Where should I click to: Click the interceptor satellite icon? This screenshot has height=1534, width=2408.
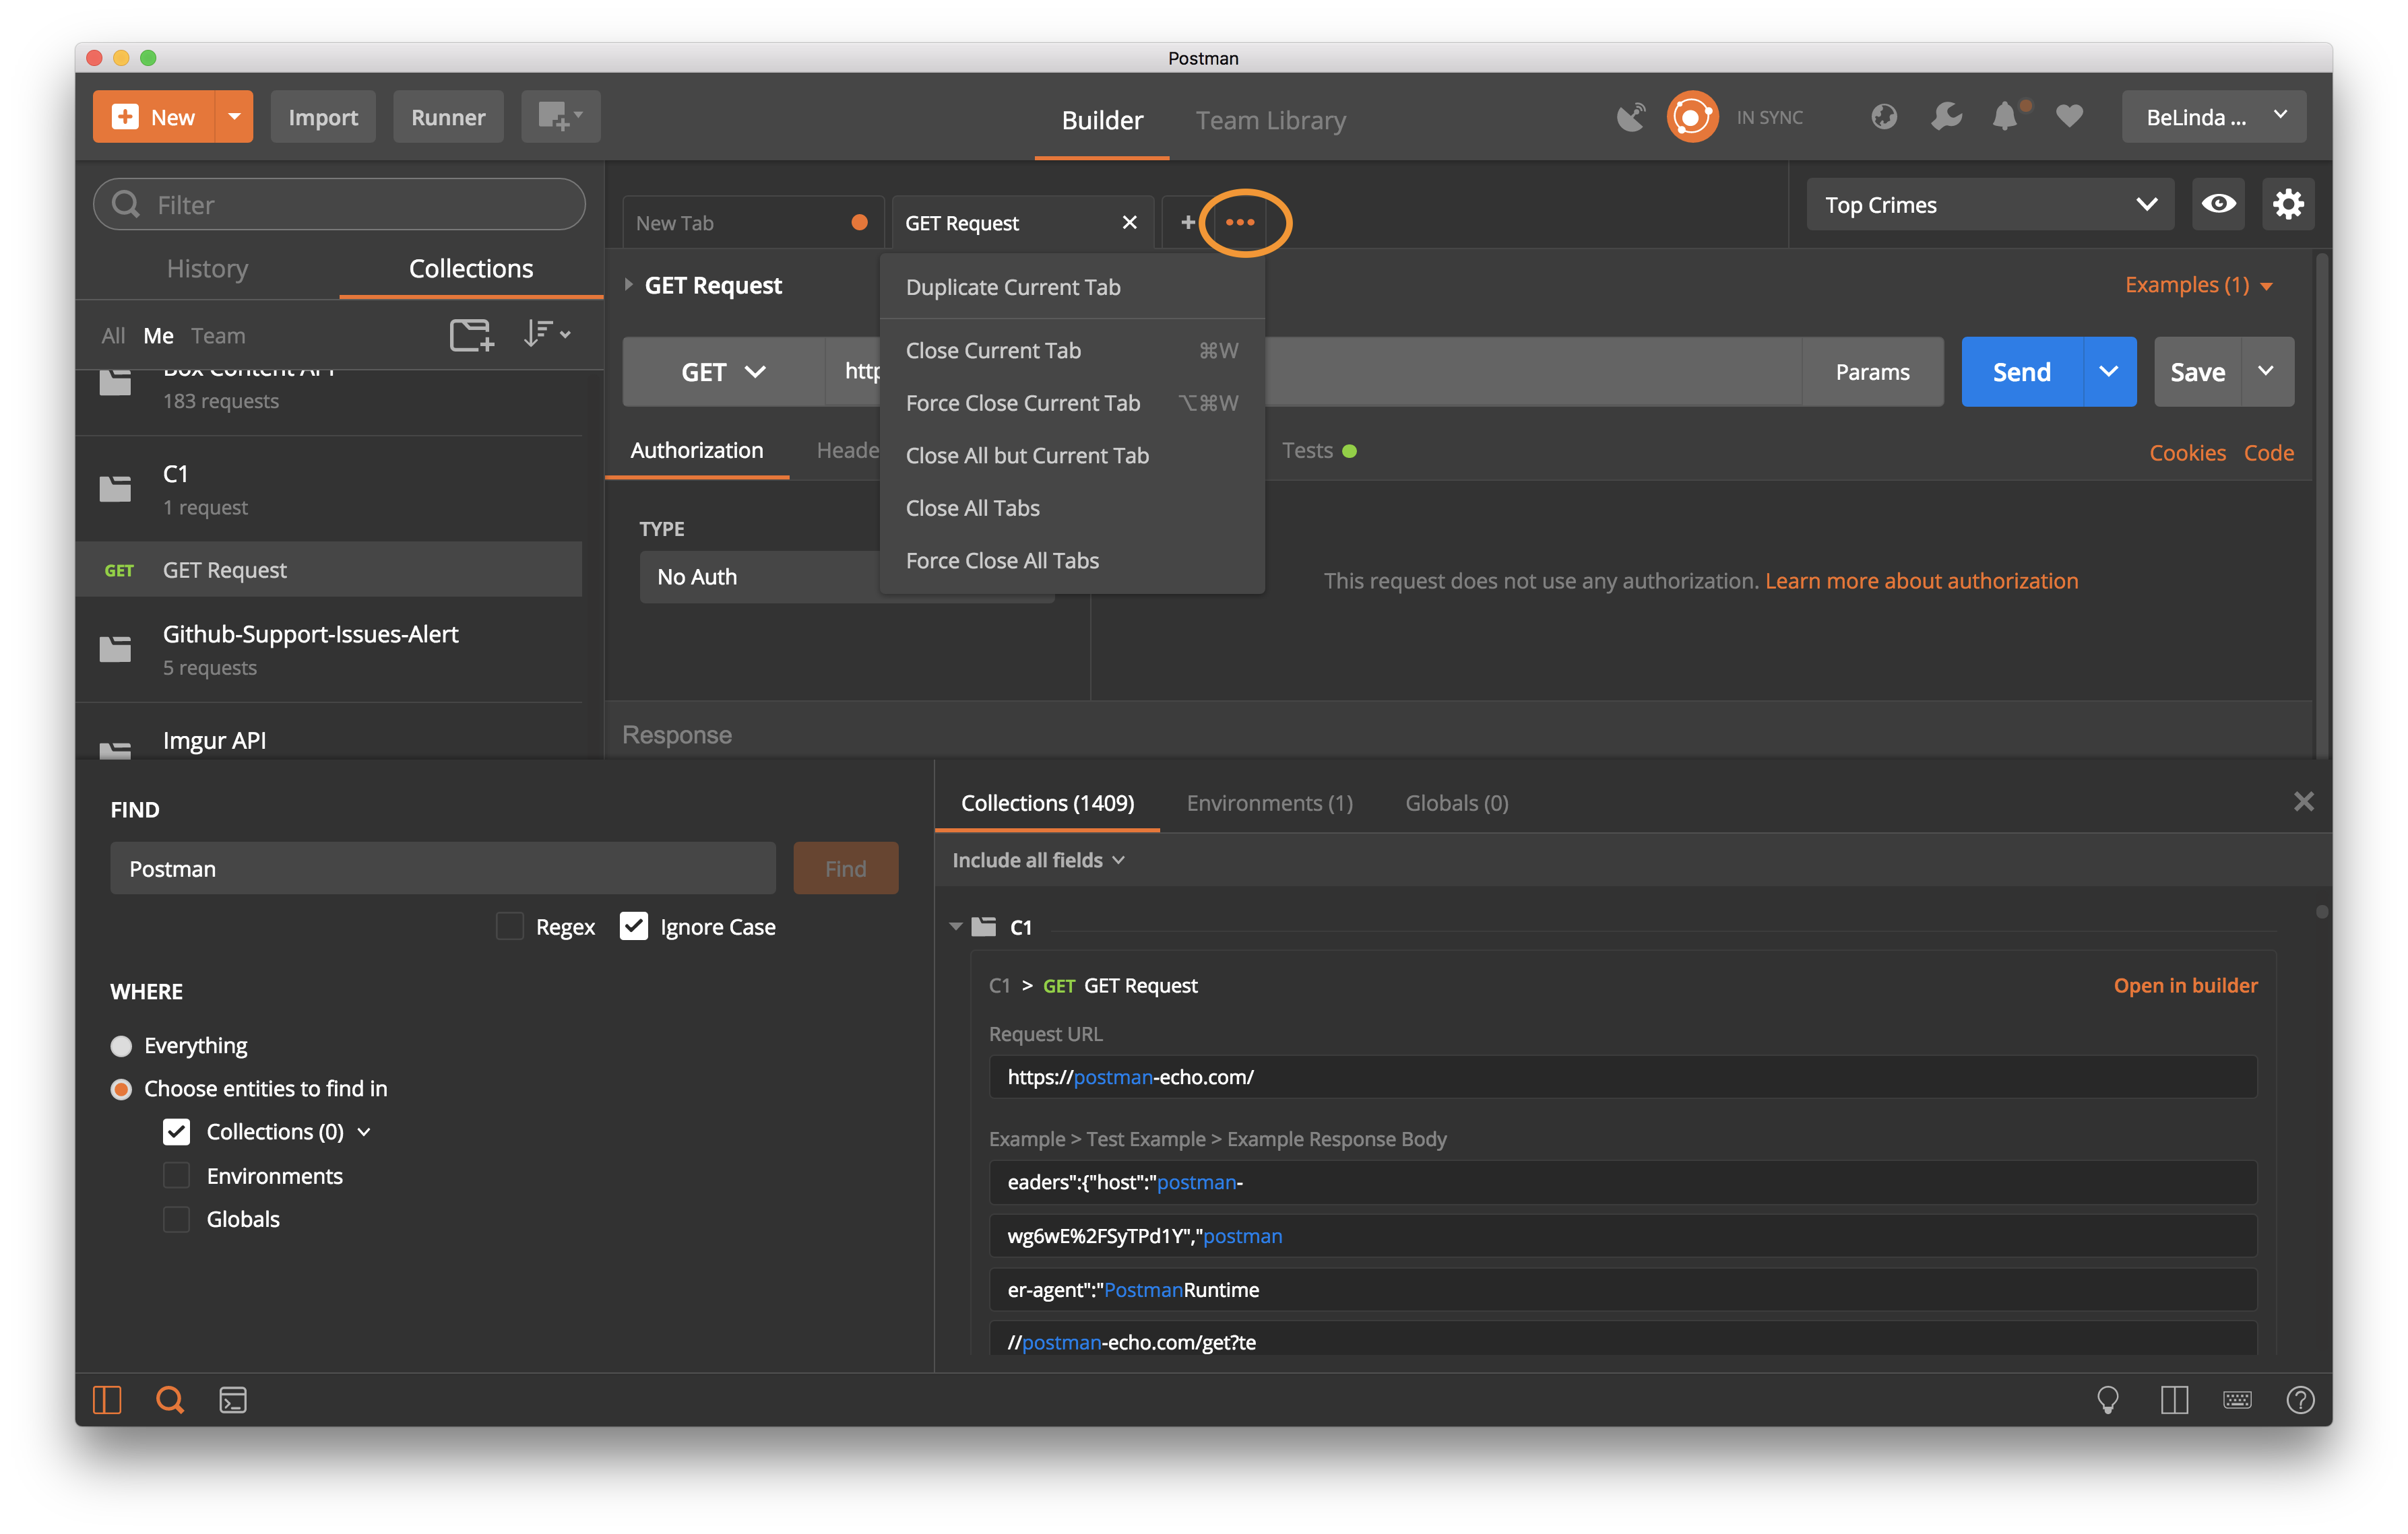point(1630,117)
